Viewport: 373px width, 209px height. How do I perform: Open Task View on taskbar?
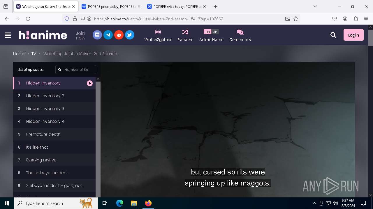[x=105, y=203]
